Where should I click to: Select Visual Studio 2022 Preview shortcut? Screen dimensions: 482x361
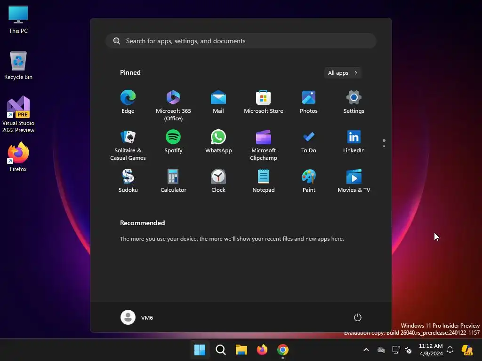click(x=18, y=114)
